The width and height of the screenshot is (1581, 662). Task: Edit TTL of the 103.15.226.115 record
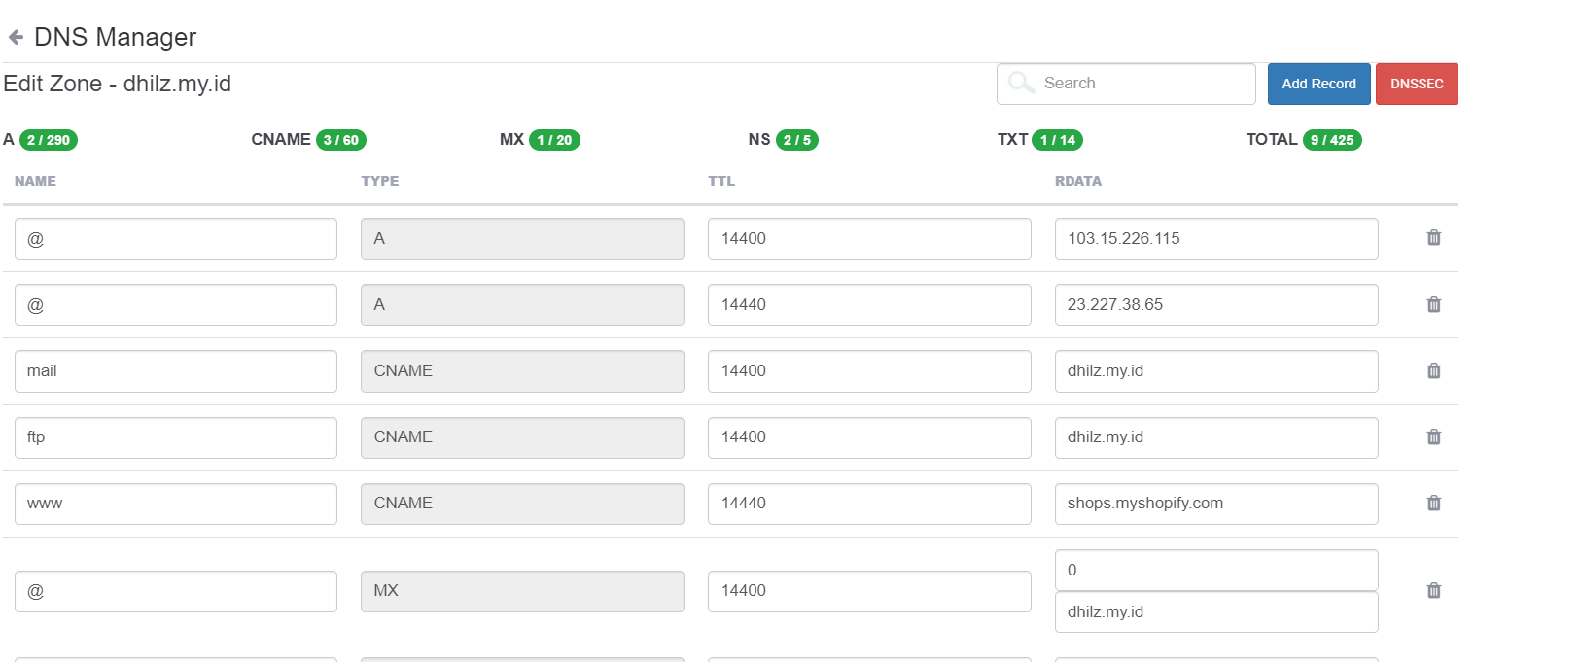coord(869,238)
